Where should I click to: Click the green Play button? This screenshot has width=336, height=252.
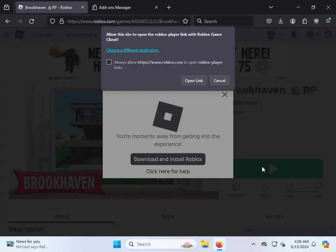pyautogui.click(x=278, y=169)
